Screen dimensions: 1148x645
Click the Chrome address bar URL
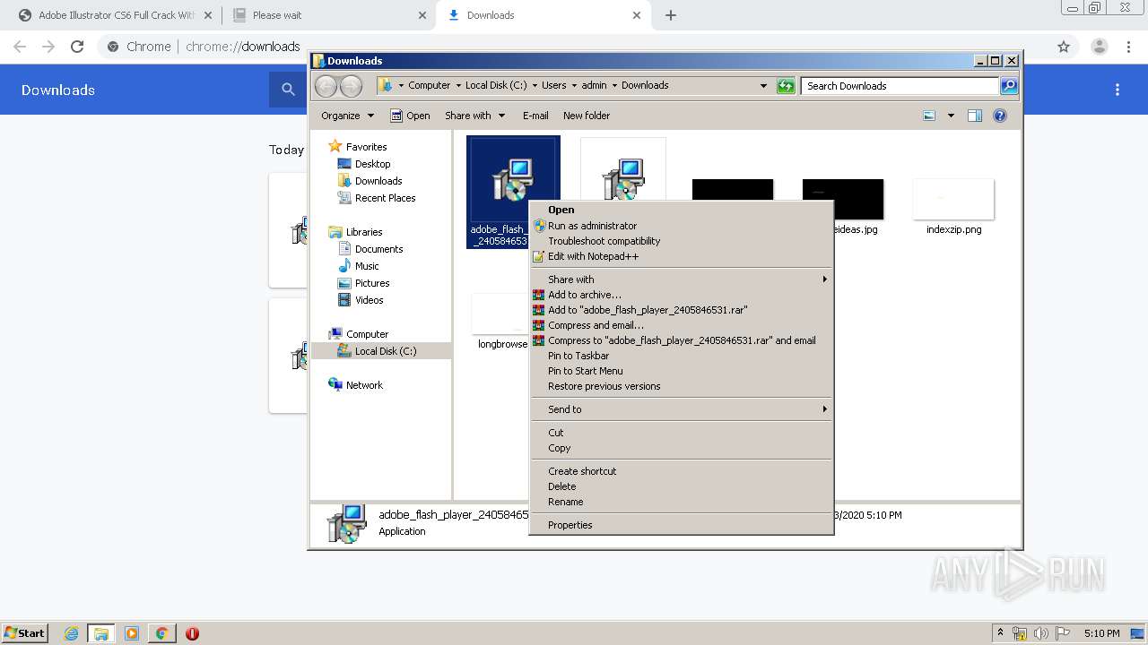(242, 47)
